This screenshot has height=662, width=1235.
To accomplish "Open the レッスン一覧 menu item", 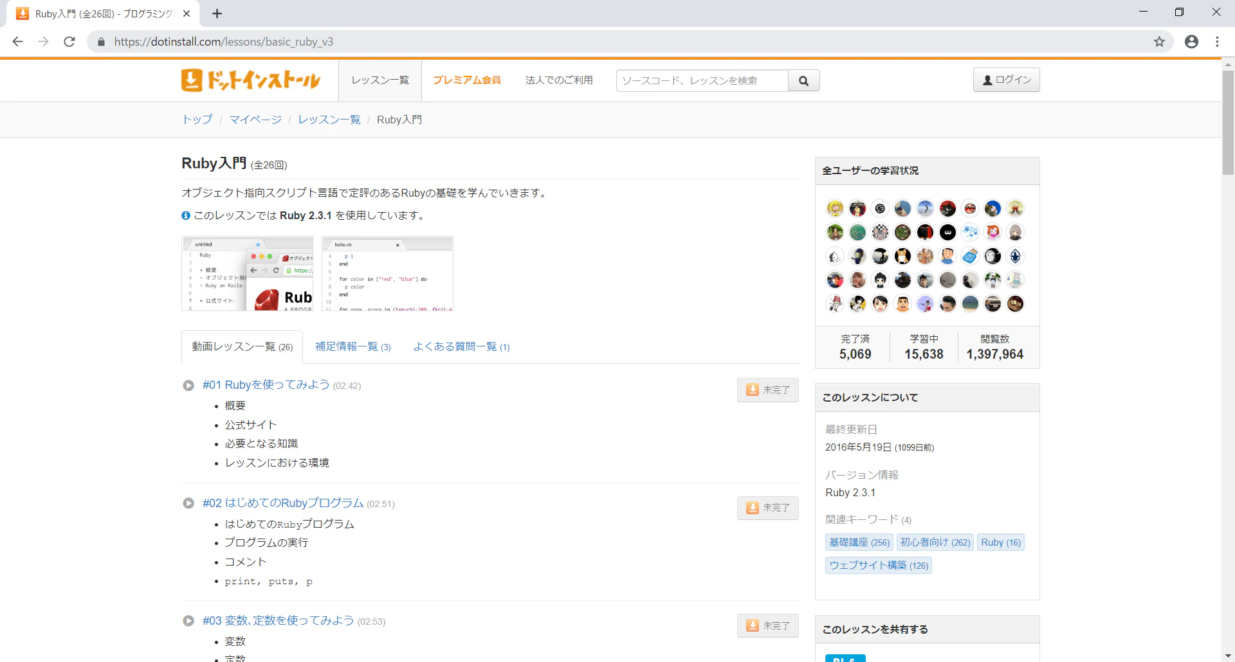I will [379, 80].
